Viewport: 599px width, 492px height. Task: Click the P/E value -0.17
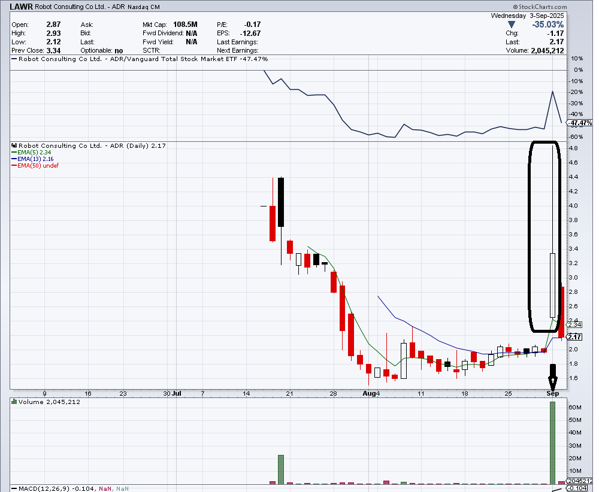[x=253, y=25]
